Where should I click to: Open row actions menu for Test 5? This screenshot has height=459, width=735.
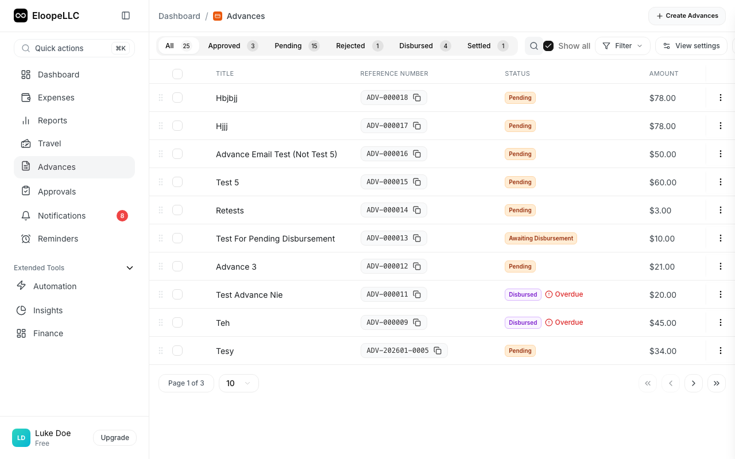720,182
